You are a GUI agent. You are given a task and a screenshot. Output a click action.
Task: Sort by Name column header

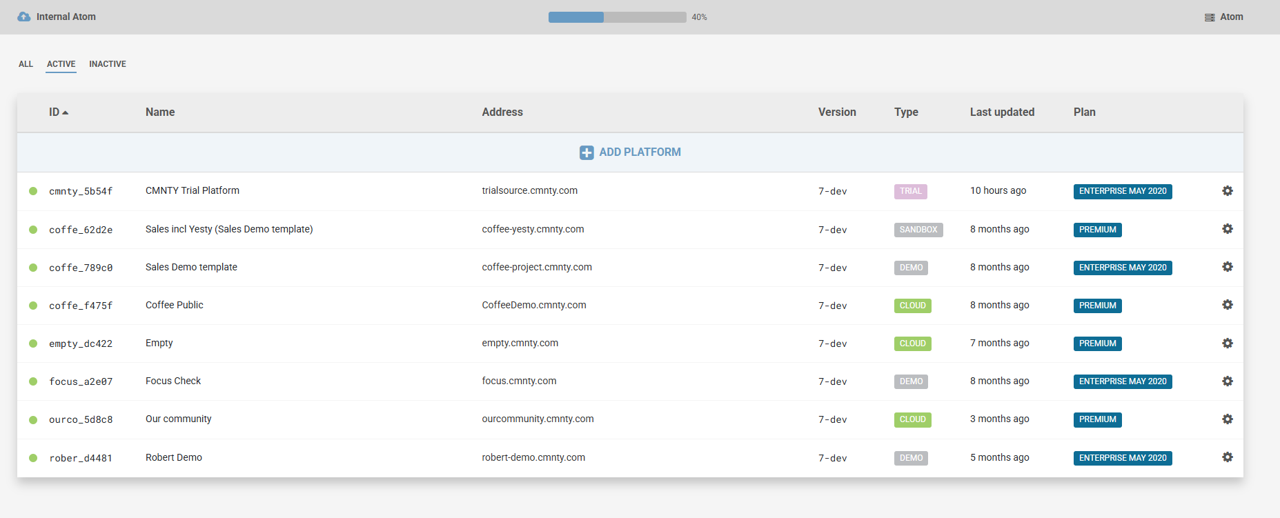click(x=160, y=112)
